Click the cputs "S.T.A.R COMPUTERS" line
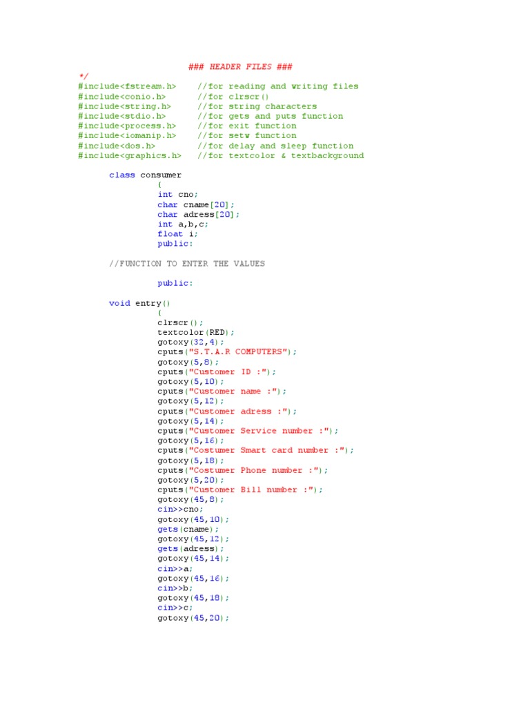This screenshot has width=530, height=707. (227, 351)
